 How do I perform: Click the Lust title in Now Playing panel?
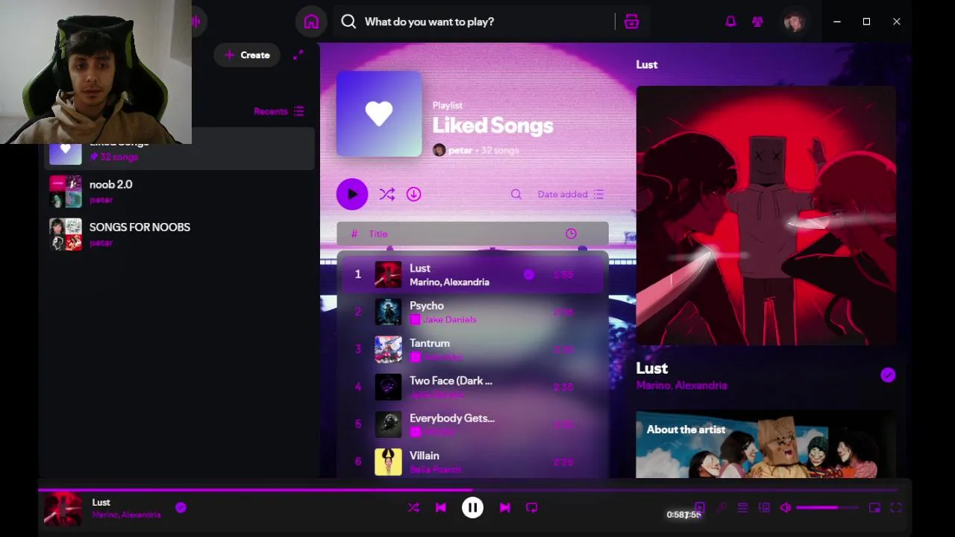point(651,368)
